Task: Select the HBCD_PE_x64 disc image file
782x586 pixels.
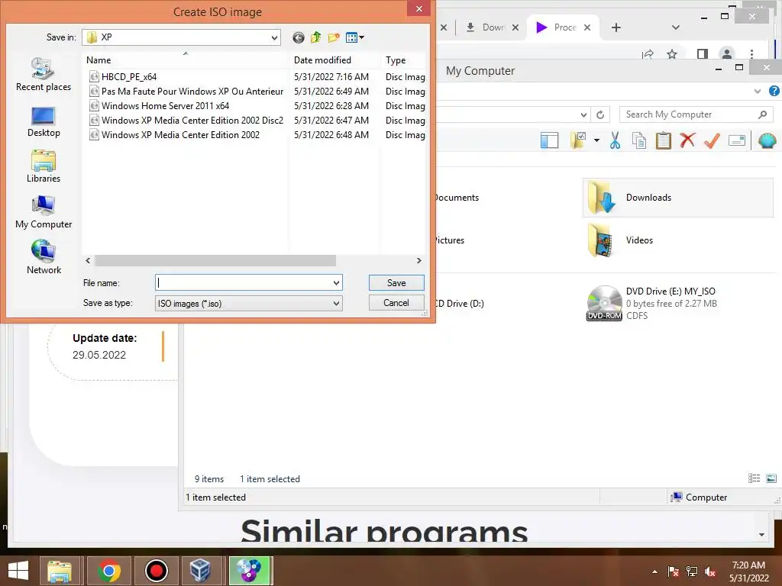Action: click(128, 77)
